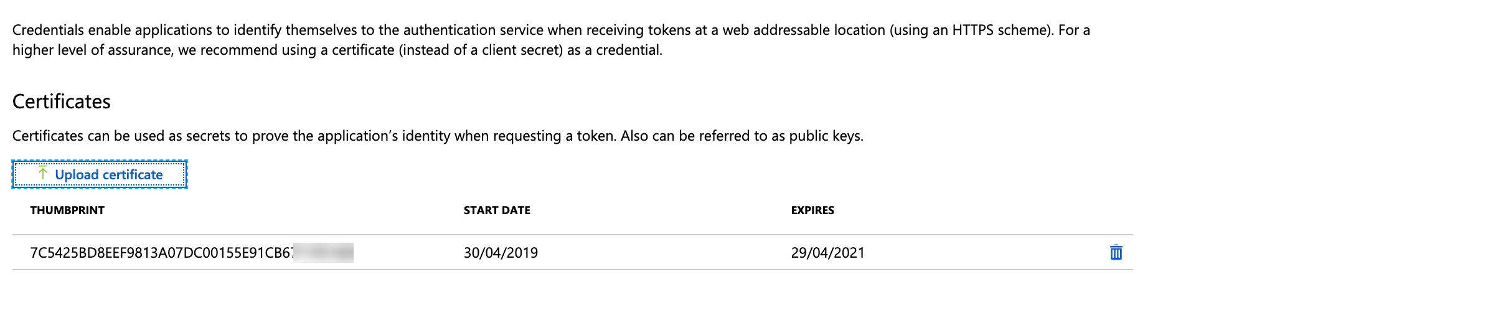Select the EXPIRES column header
Image resolution: width=1488 pixels, height=315 pixels.
point(812,210)
